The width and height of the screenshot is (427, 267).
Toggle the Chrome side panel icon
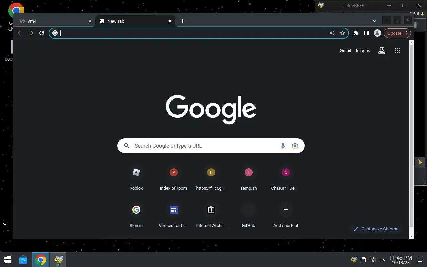click(367, 33)
